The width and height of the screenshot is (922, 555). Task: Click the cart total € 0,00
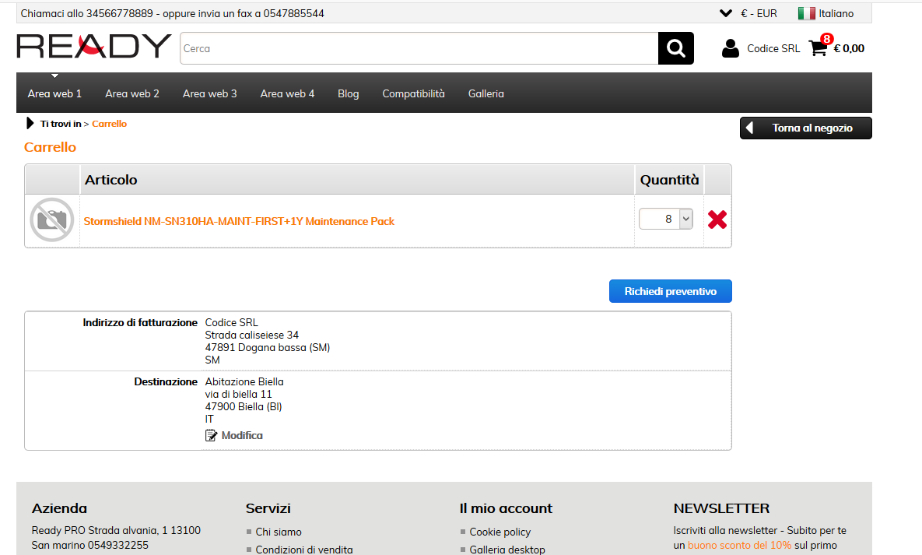pos(849,48)
